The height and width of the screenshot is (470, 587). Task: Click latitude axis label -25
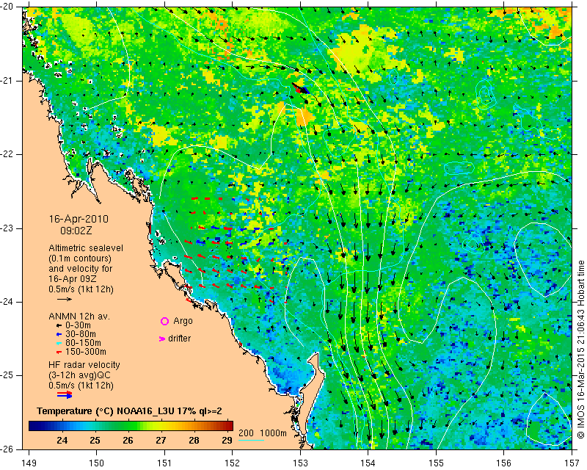tap(8, 375)
